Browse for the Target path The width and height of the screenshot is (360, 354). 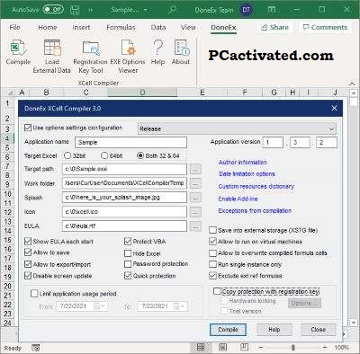click(x=195, y=169)
